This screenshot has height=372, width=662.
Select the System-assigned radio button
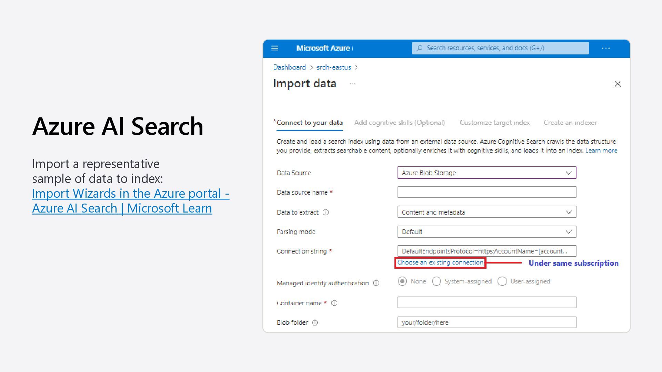[x=437, y=281]
